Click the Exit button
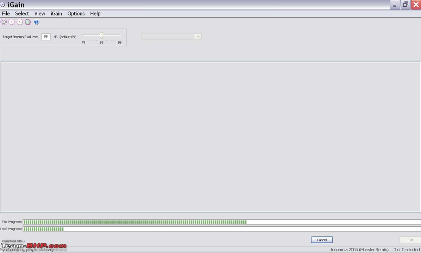The width and height of the screenshot is (421, 253). [410, 240]
